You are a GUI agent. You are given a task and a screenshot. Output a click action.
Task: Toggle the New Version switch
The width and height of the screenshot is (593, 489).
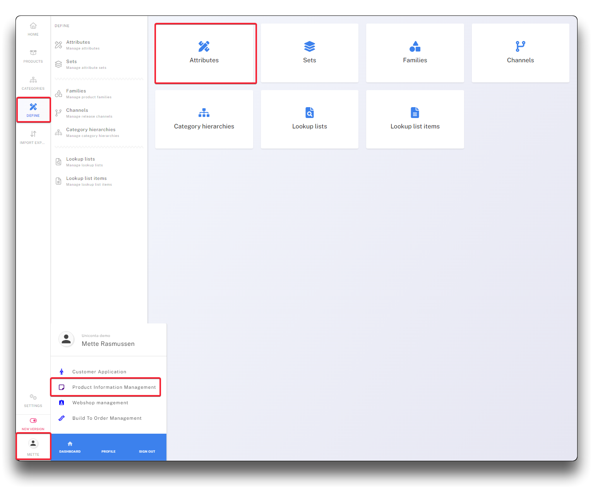[33, 421]
